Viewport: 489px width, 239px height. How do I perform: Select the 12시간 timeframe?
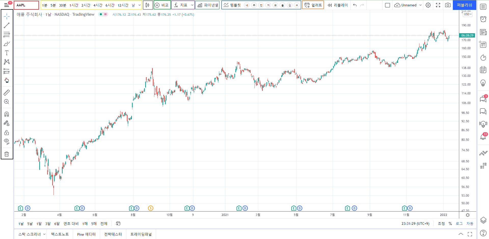coord(123,5)
